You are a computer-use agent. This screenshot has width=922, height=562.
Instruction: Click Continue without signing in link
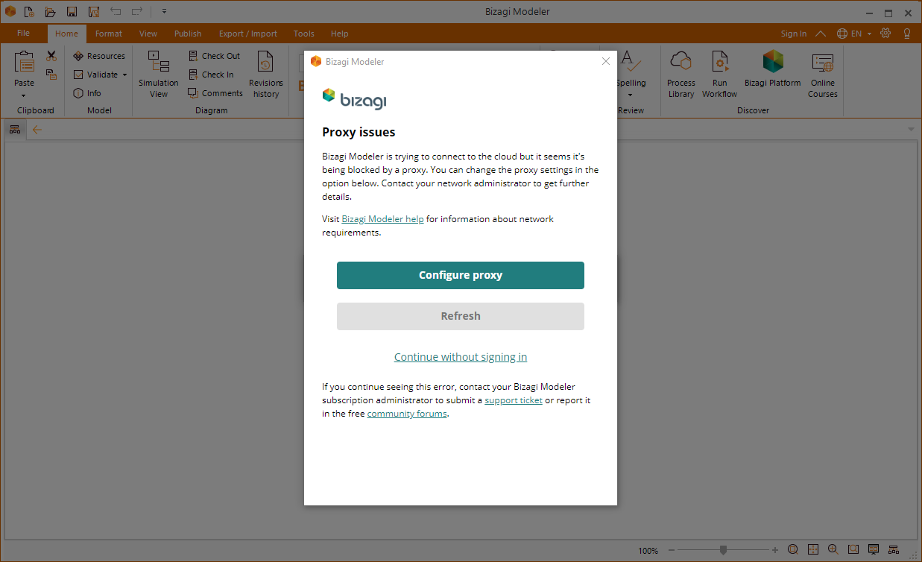tap(461, 357)
